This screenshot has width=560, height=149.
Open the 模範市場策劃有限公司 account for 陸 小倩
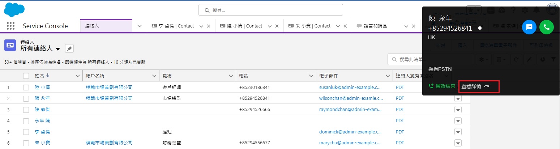click(x=109, y=88)
